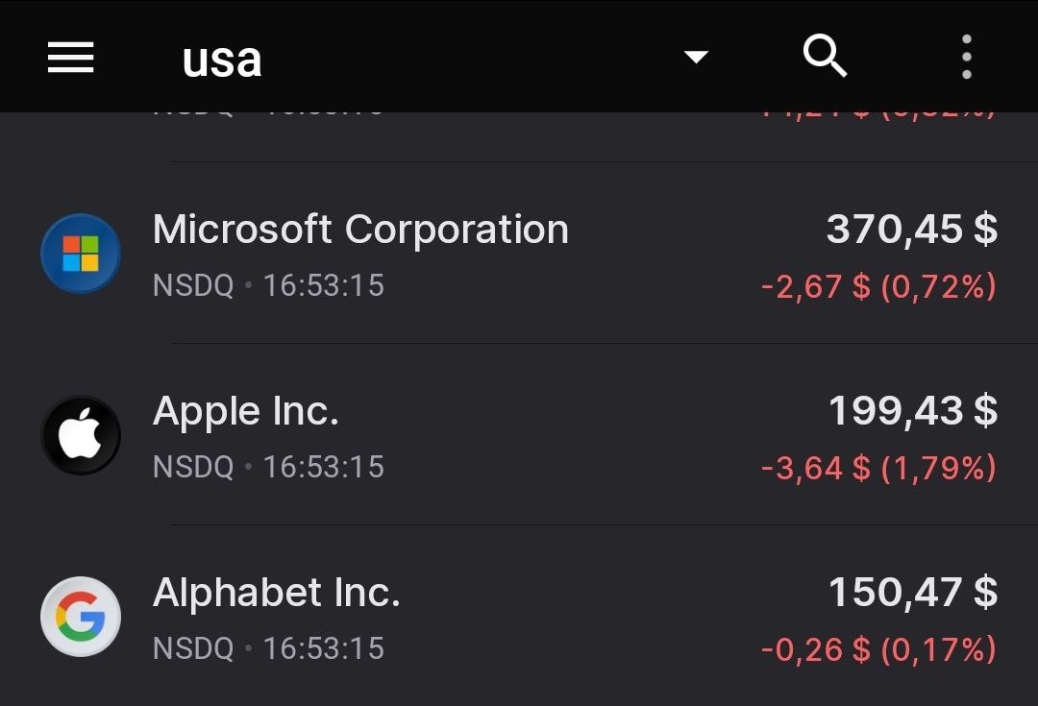Select the usa watchlist title
This screenshot has width=1038, height=706.
click(222, 60)
